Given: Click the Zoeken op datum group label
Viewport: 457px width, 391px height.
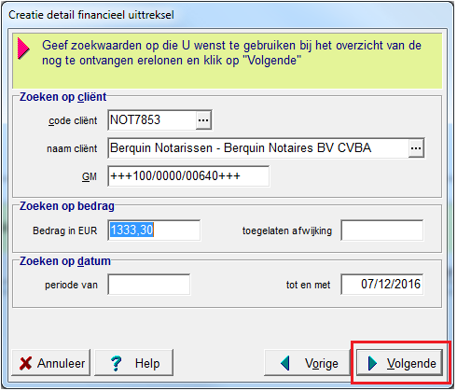Looking at the screenshot, I should pos(65,261).
